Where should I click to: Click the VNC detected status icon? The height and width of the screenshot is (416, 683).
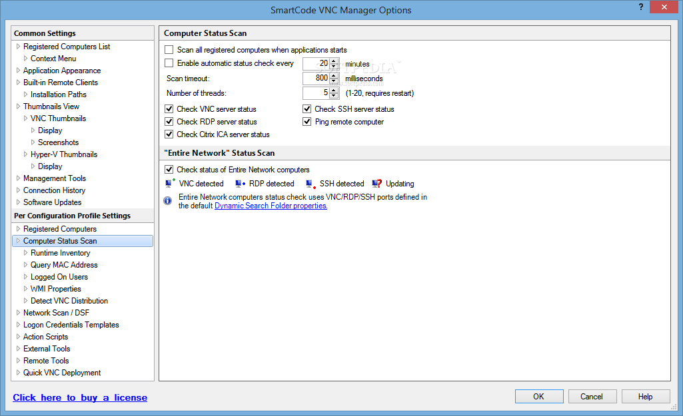170,184
